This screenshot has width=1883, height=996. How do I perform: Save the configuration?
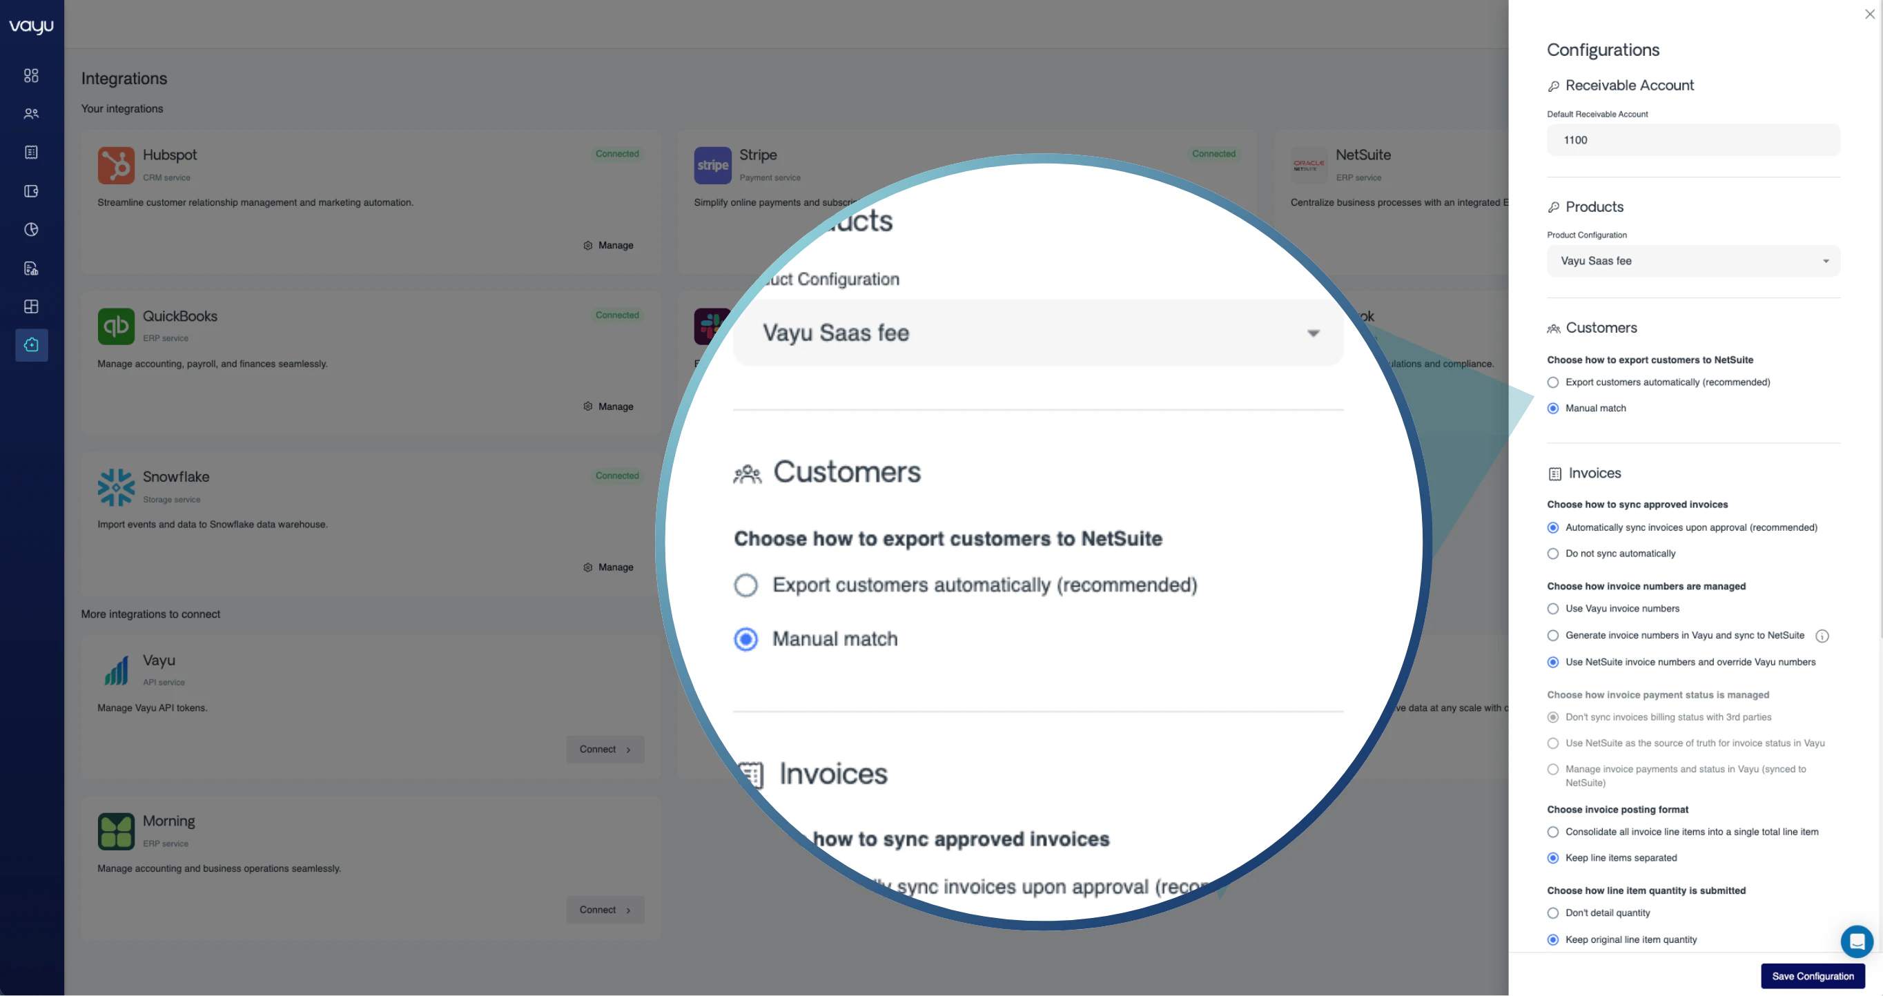click(x=1812, y=976)
